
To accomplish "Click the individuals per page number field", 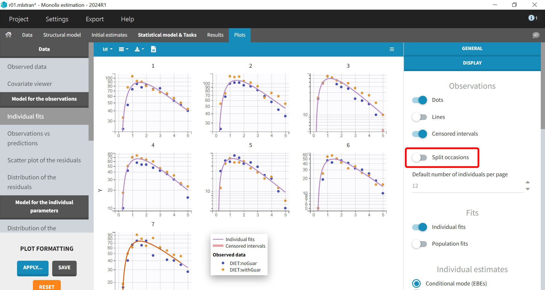I will click(467, 186).
